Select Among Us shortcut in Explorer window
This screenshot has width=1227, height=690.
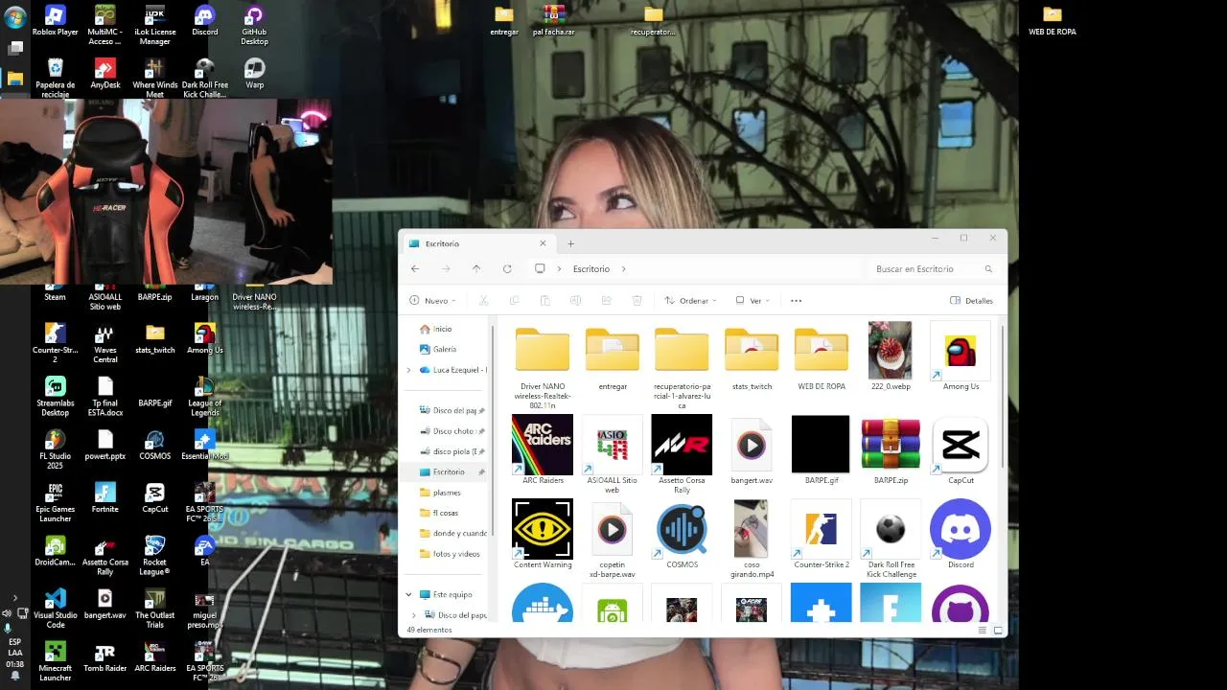click(x=961, y=356)
